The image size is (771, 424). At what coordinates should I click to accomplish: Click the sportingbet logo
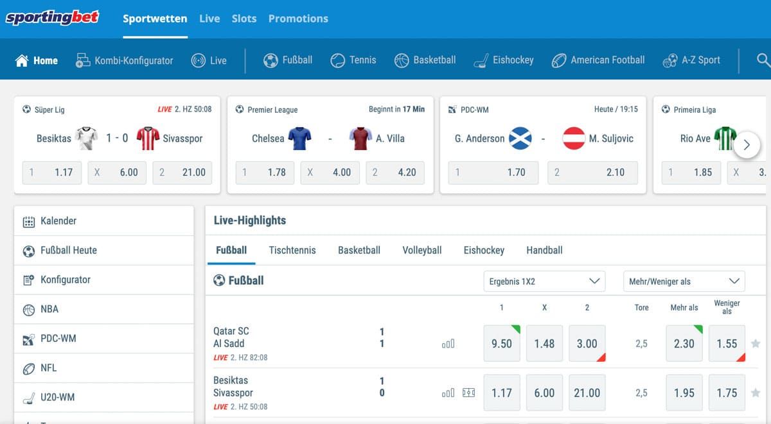click(x=52, y=18)
